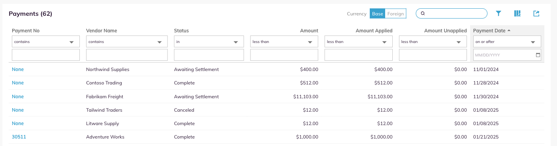The height and width of the screenshot is (146, 557).
Task: Open the column chooser icon
Action: (517, 14)
